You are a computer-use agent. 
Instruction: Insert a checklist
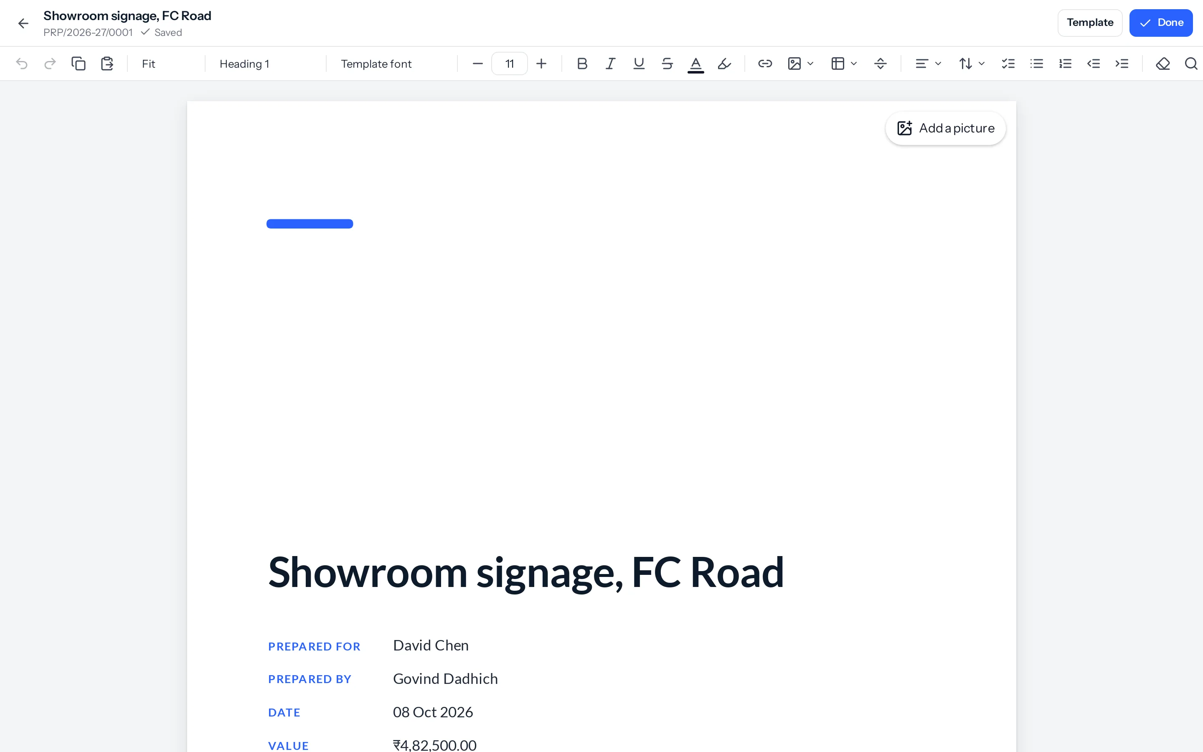(1008, 64)
